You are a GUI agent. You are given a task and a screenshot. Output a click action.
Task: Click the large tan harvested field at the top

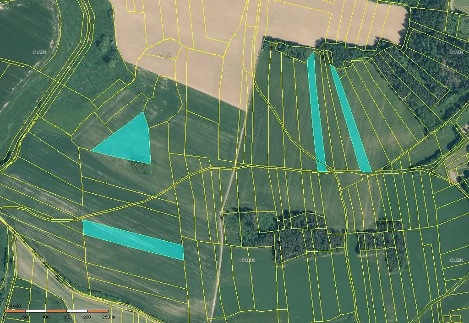tap(206, 69)
